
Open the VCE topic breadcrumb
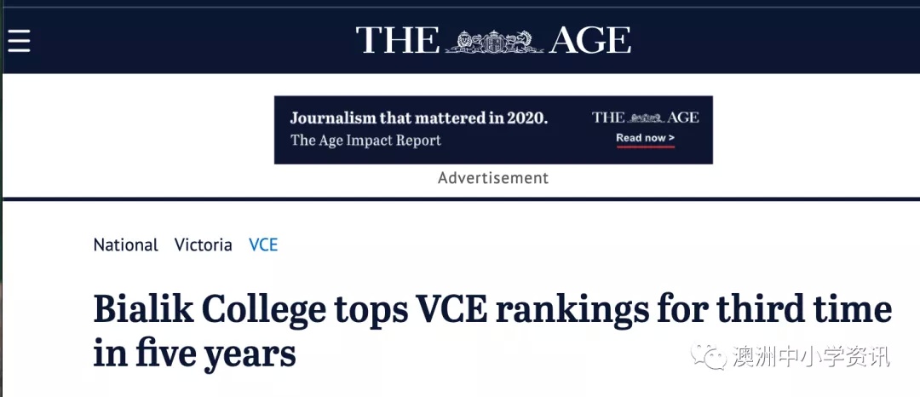point(263,245)
